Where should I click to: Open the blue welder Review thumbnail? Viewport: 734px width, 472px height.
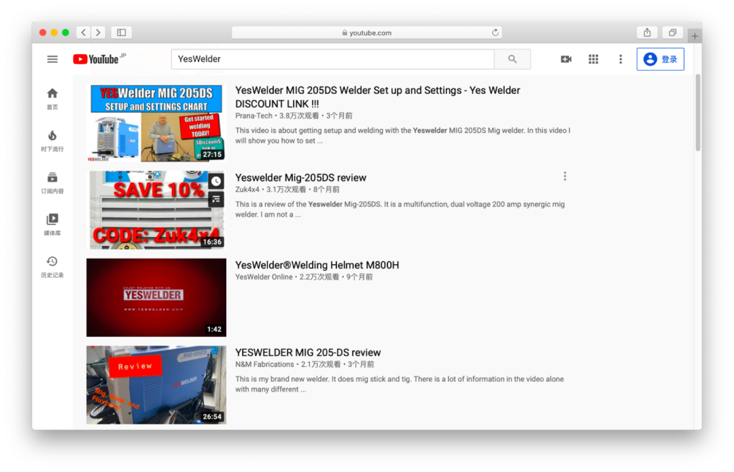tap(156, 385)
